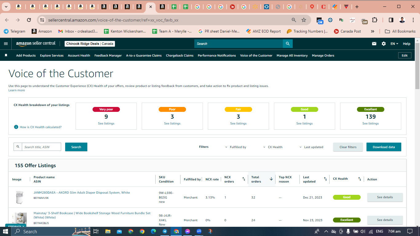The height and width of the screenshot is (236, 420).
Task: Click the Amazon Seller Central logo
Action: click(36, 44)
